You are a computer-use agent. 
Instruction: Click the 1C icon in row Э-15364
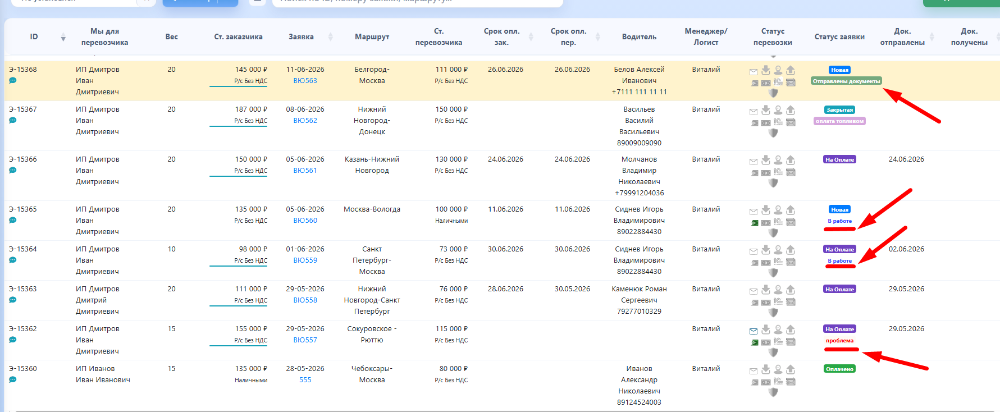pos(778,262)
